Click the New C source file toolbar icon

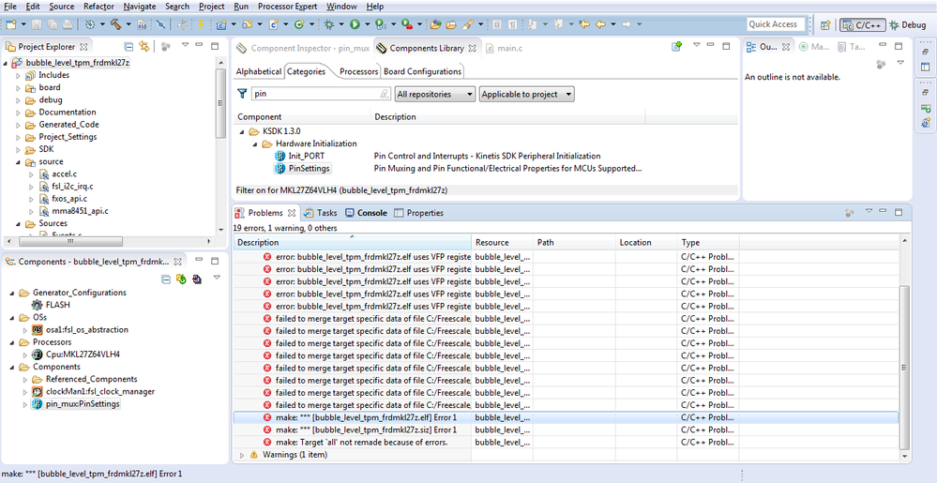point(274,24)
